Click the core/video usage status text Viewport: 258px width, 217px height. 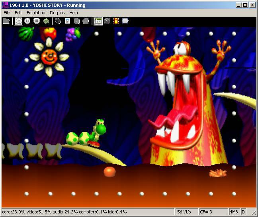80,212
